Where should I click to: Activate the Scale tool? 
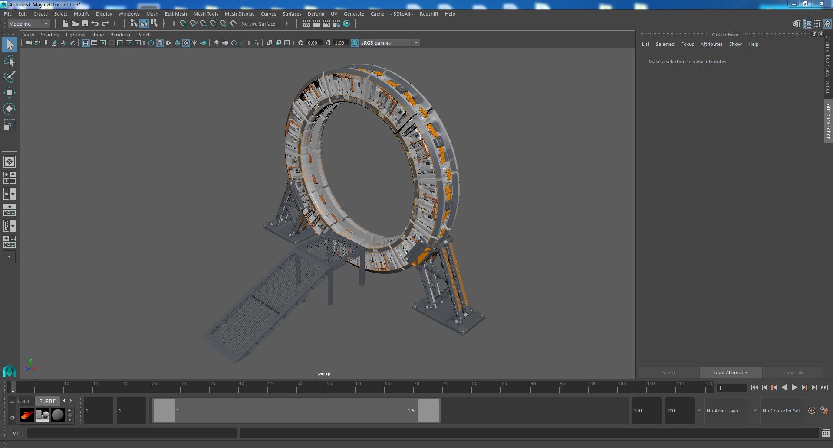[x=10, y=125]
